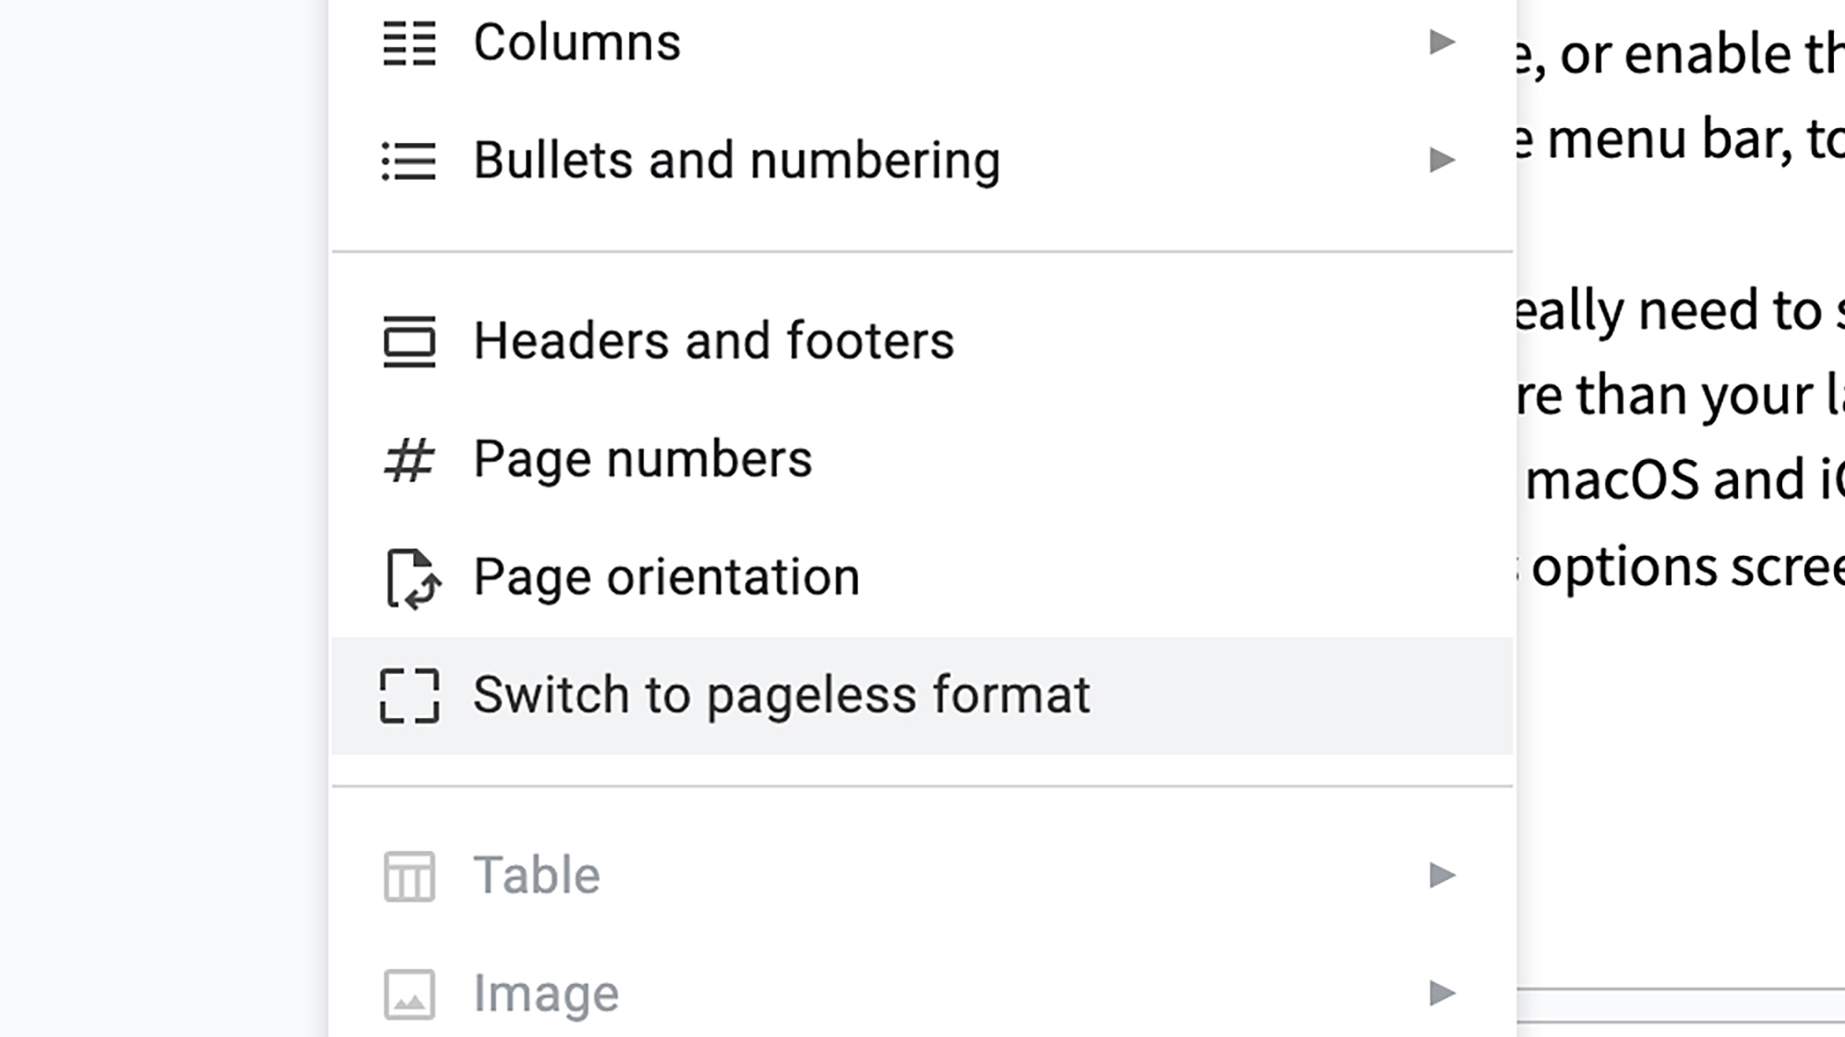
Task: Choose Headers and footers
Action: (x=713, y=342)
